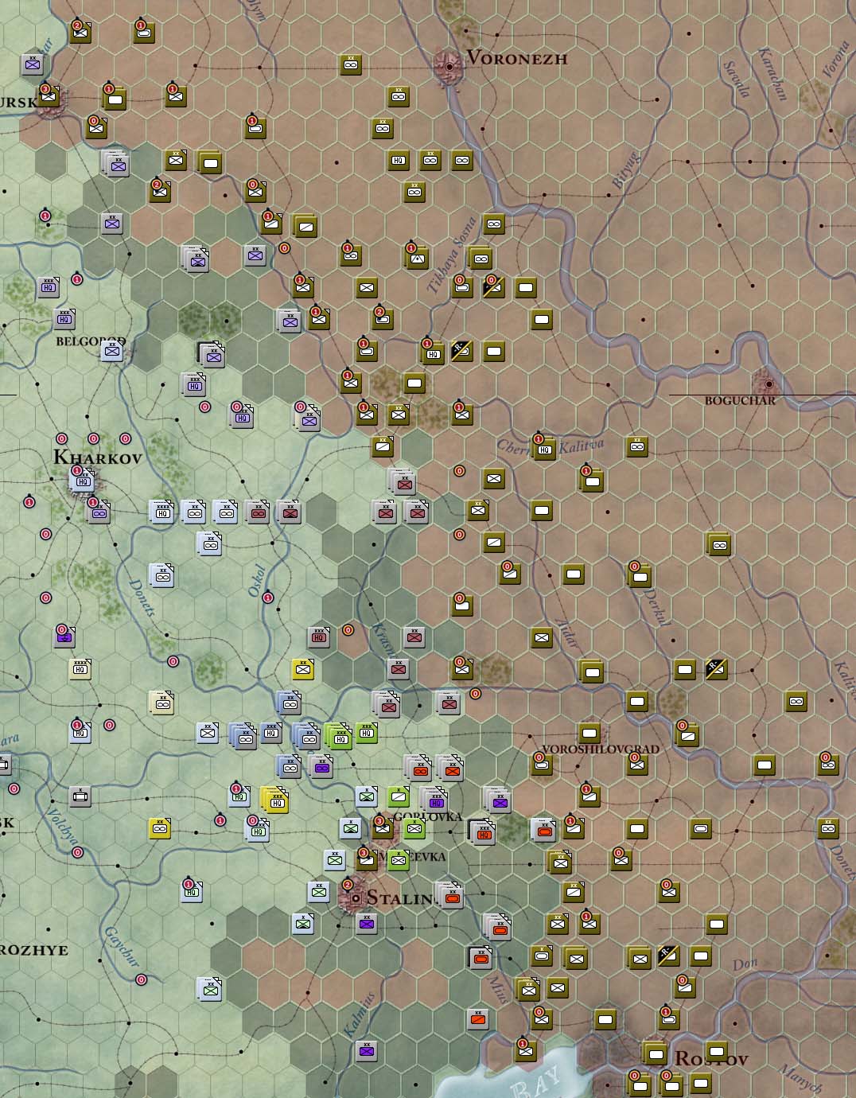Click the Derkul river label

coord(657,607)
